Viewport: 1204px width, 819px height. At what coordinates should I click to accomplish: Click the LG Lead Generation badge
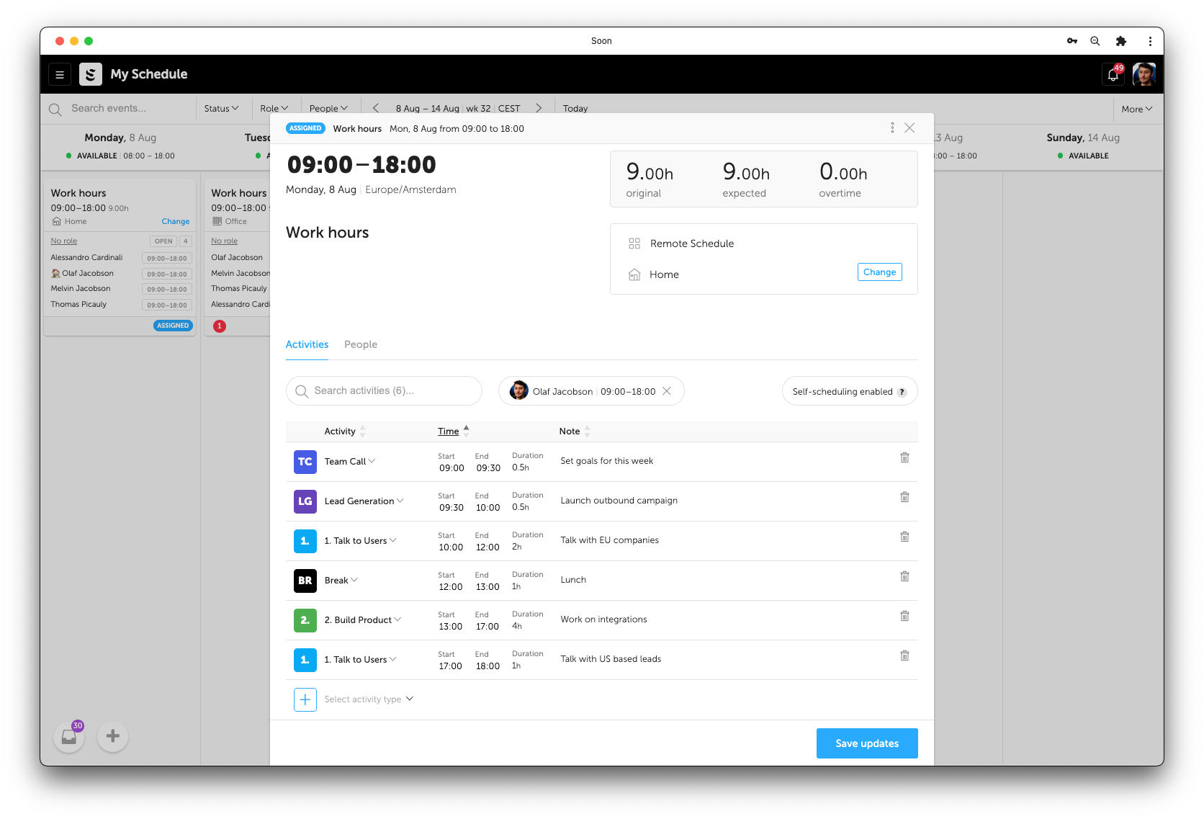tap(305, 501)
